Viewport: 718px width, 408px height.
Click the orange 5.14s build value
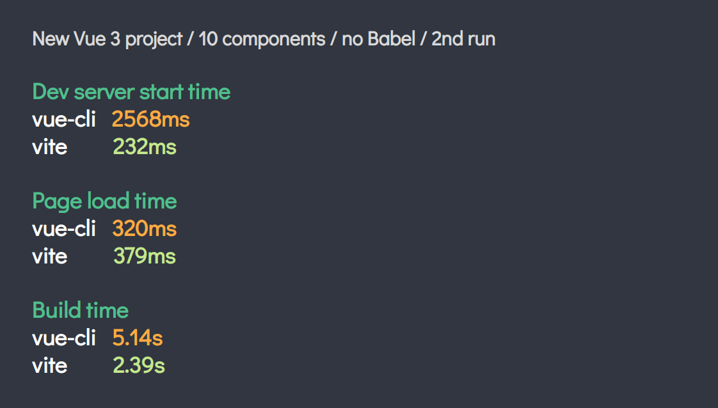tap(138, 338)
